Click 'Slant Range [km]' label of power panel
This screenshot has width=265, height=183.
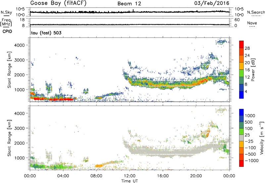(9, 70)
